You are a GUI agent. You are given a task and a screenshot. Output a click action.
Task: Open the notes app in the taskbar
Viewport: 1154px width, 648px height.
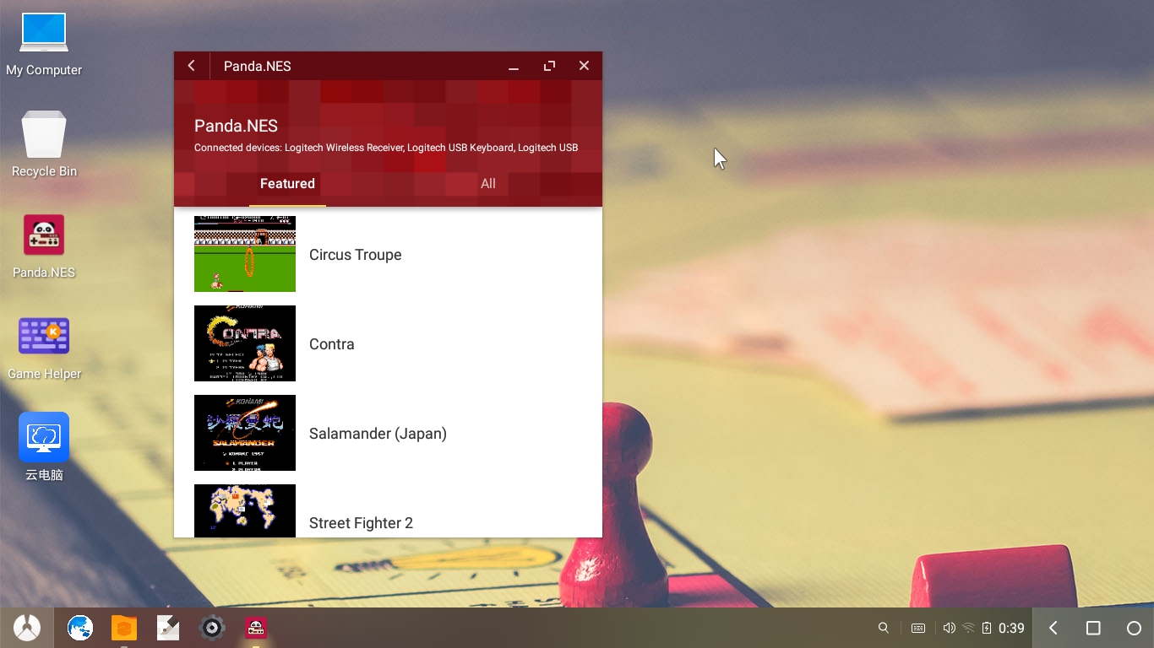coord(168,628)
